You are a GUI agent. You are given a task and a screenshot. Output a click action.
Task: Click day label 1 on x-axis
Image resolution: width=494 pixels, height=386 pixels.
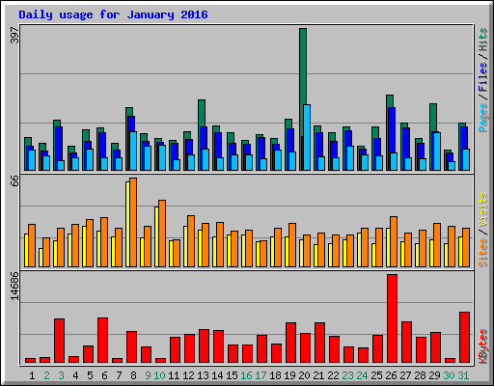(32, 375)
